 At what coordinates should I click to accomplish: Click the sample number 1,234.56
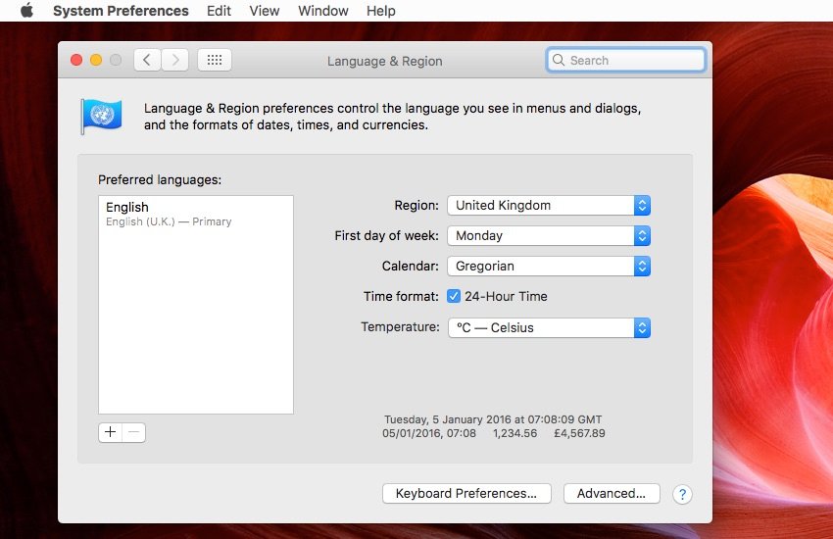click(x=514, y=433)
